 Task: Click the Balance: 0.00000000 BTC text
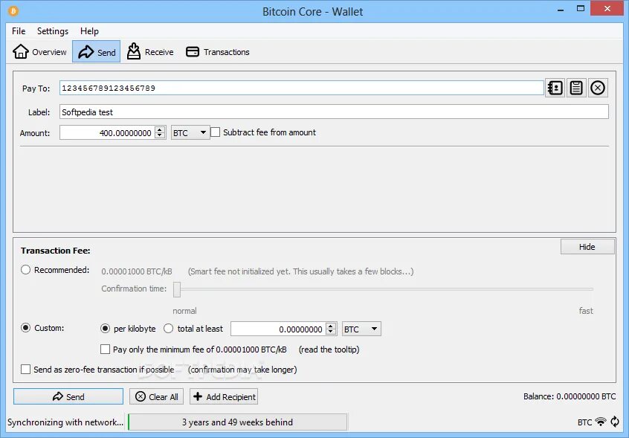point(570,396)
